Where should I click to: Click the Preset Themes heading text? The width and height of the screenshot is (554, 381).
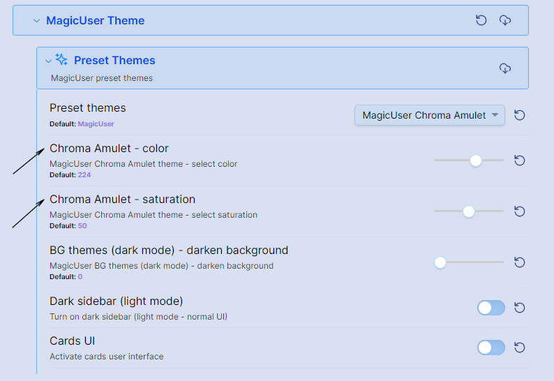pos(114,61)
